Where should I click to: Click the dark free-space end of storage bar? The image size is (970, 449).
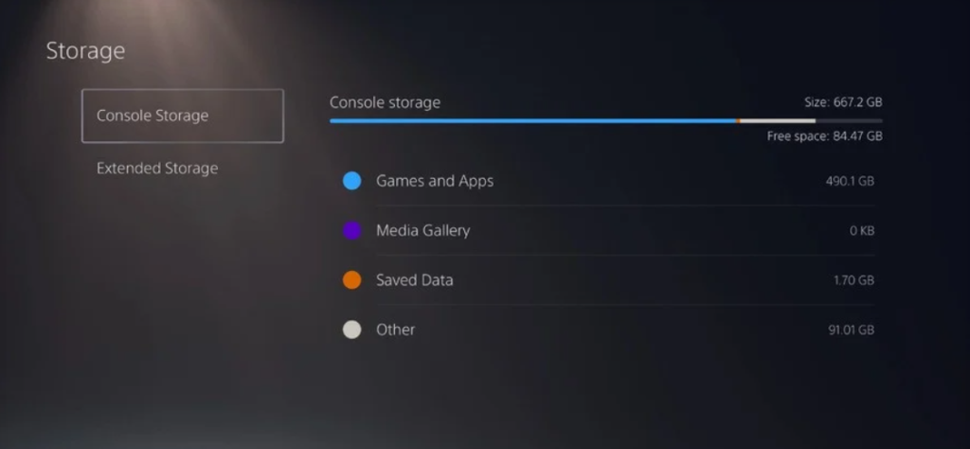[x=849, y=120]
